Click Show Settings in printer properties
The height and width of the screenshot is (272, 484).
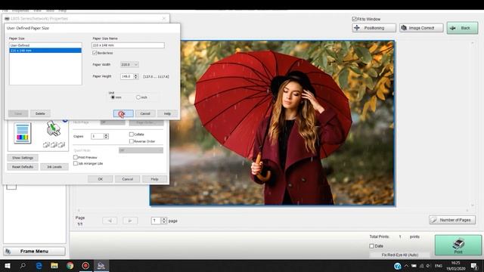(23, 158)
